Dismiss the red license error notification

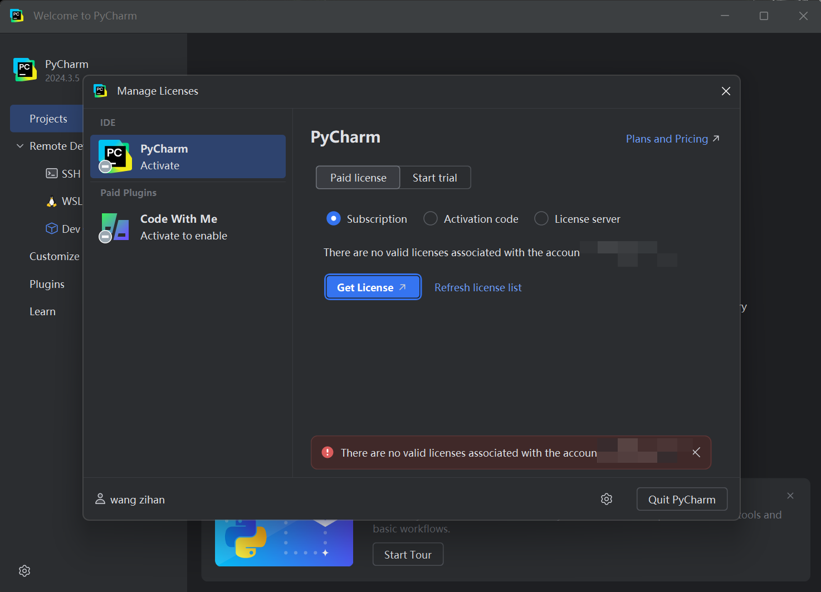point(696,452)
